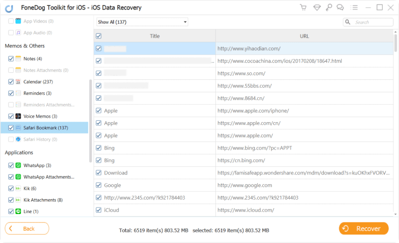
Task: Uncheck the Reminders (3) checkbox
Action: pos(11,93)
